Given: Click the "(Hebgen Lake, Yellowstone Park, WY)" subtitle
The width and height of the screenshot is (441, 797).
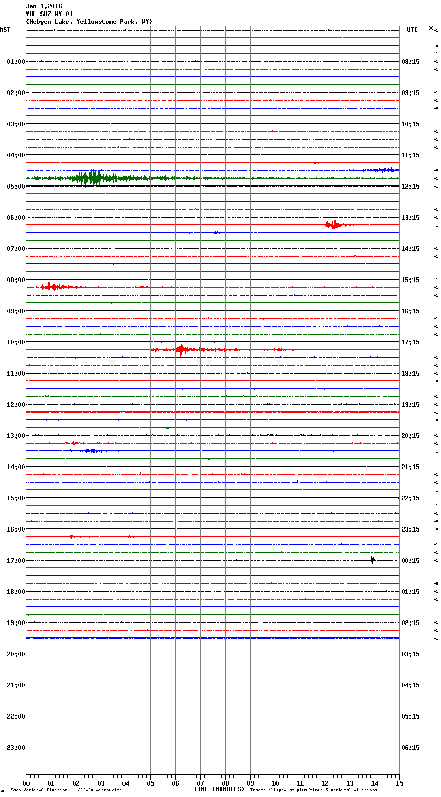Looking at the screenshot, I should click(89, 22).
